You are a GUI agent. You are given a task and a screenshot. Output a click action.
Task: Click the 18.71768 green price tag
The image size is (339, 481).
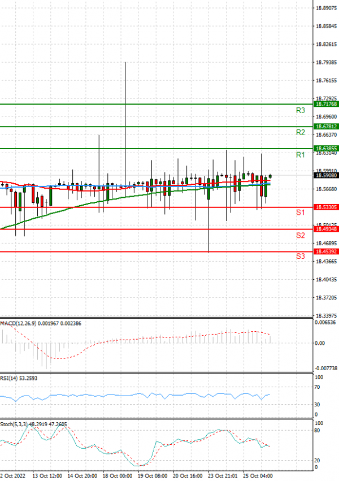[x=326, y=104]
